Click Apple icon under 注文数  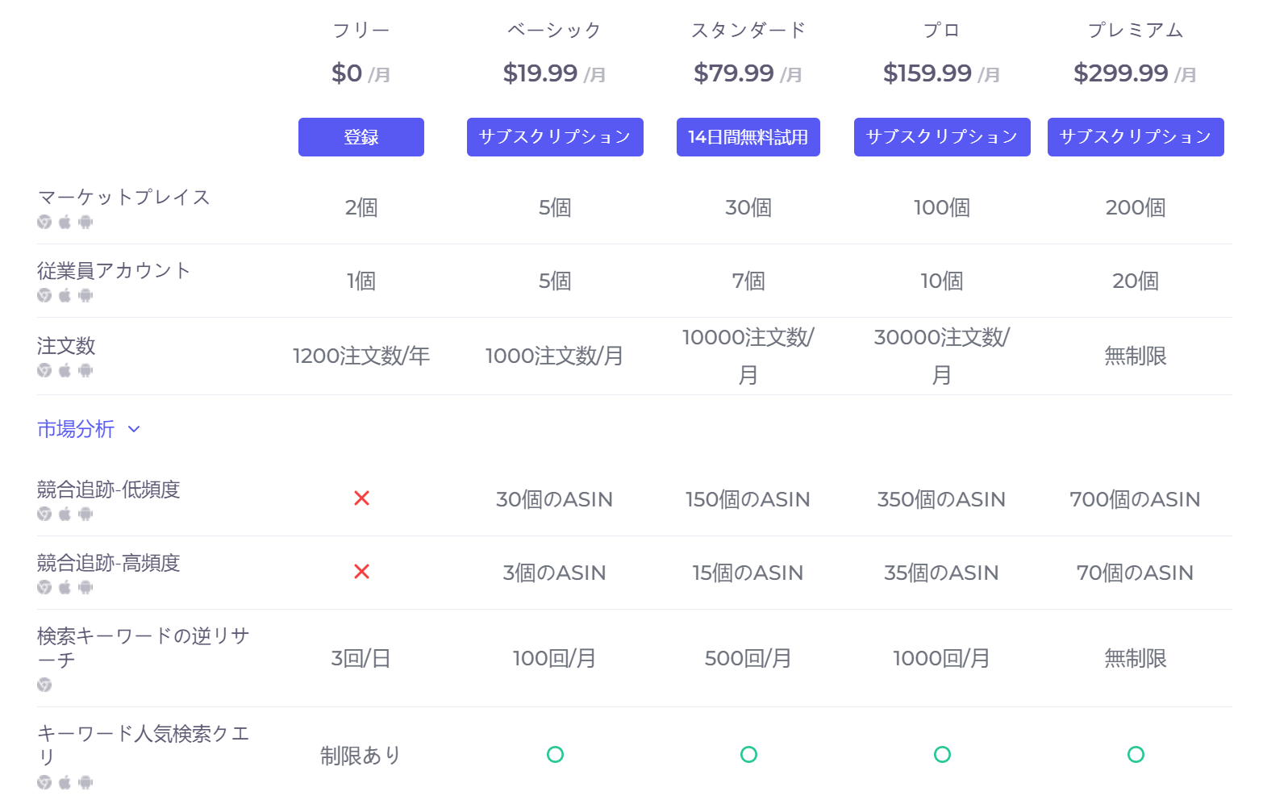pyautogui.click(x=65, y=370)
